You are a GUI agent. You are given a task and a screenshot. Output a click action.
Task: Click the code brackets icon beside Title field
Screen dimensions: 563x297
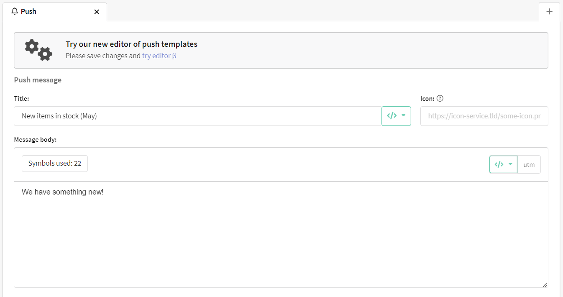(x=392, y=116)
